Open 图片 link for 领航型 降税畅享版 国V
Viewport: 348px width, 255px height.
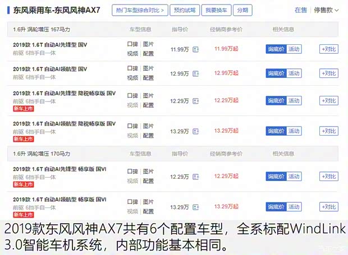coord(148,126)
